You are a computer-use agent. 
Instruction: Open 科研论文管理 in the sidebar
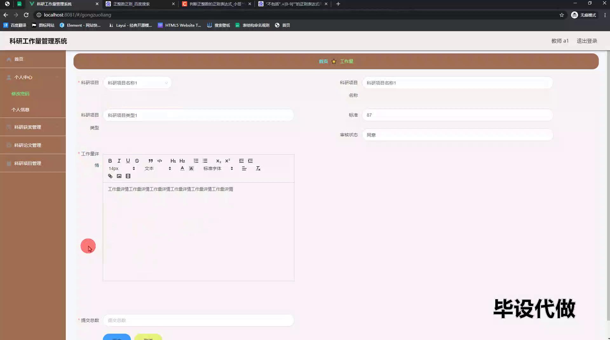click(28, 145)
